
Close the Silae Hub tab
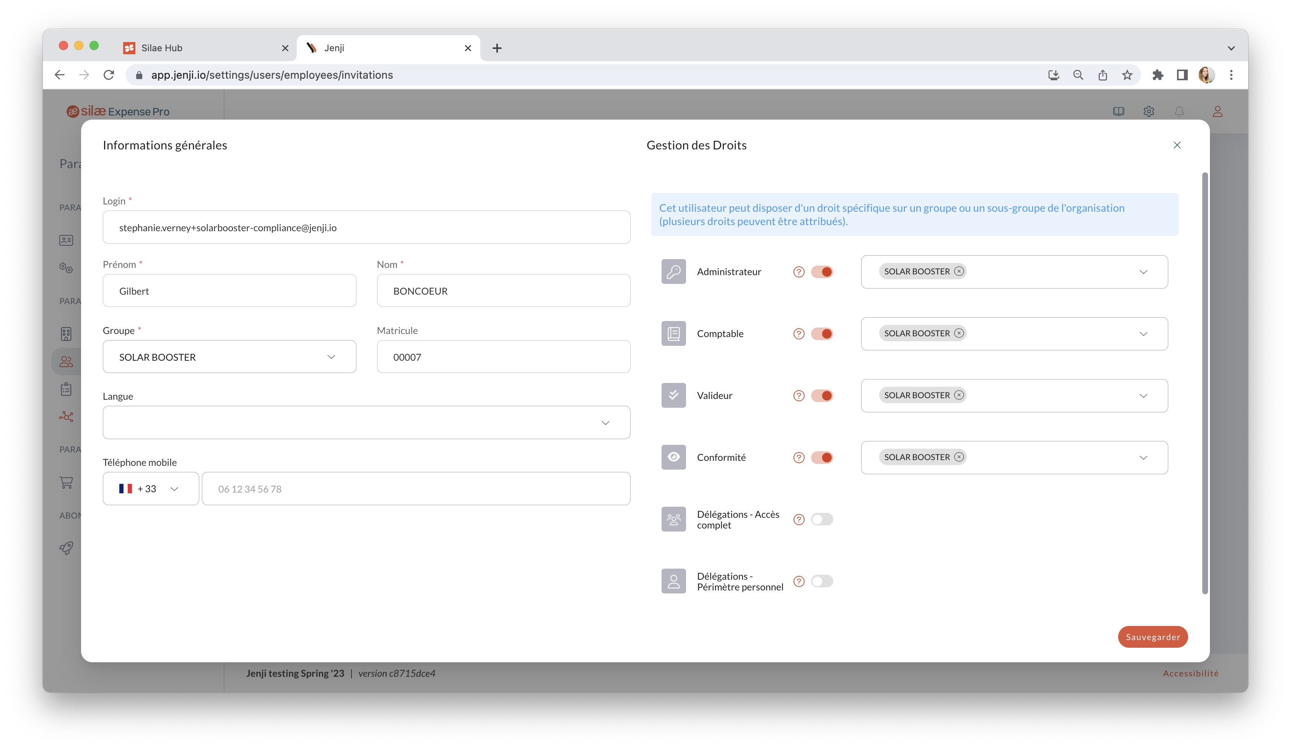pyautogui.click(x=285, y=48)
